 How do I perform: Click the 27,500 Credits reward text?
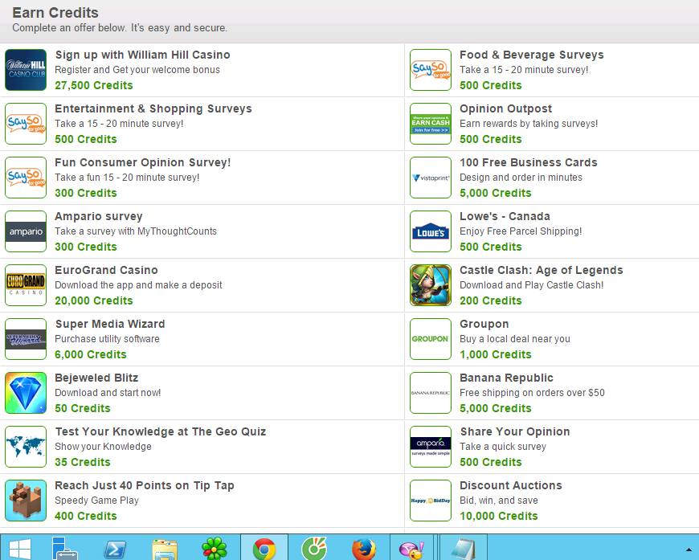94,85
